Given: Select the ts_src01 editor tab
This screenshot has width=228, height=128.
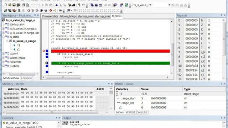Looking at the screenshot, I should (117, 16).
